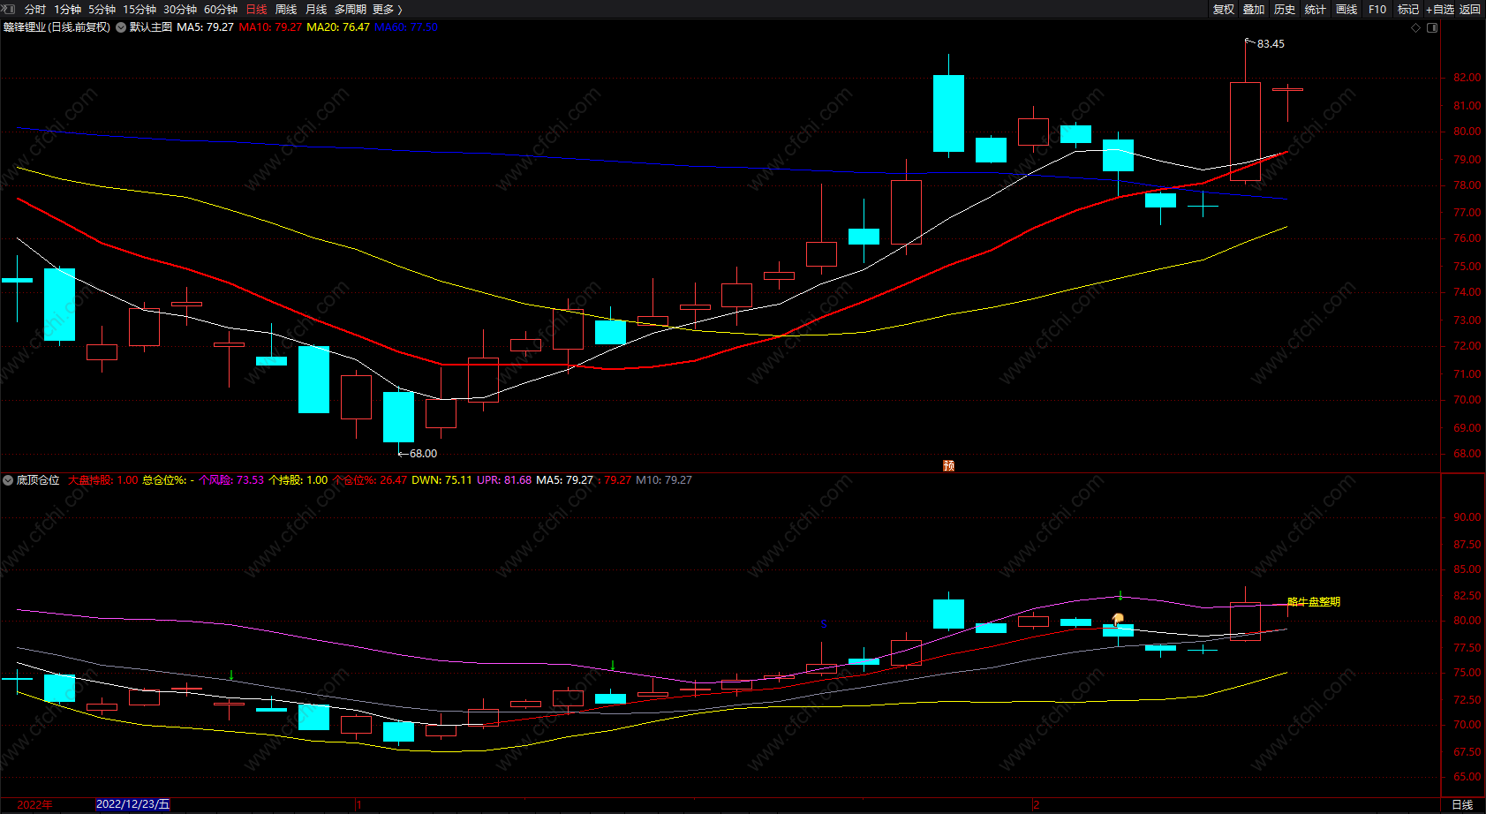Open 多周期 multi-period view
1486x814 pixels.
pyautogui.click(x=351, y=9)
